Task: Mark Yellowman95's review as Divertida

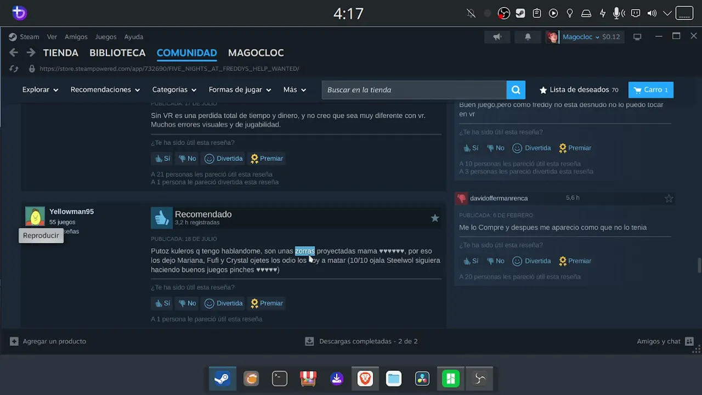Action: pyautogui.click(x=224, y=303)
